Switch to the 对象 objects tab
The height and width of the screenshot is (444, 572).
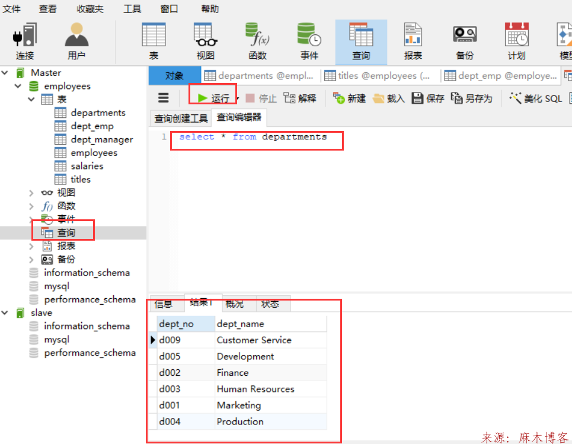pos(174,75)
